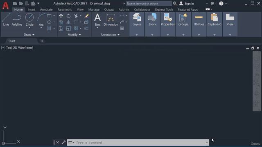Activate the Stretch tool
262x147 pixels.
[61, 28]
